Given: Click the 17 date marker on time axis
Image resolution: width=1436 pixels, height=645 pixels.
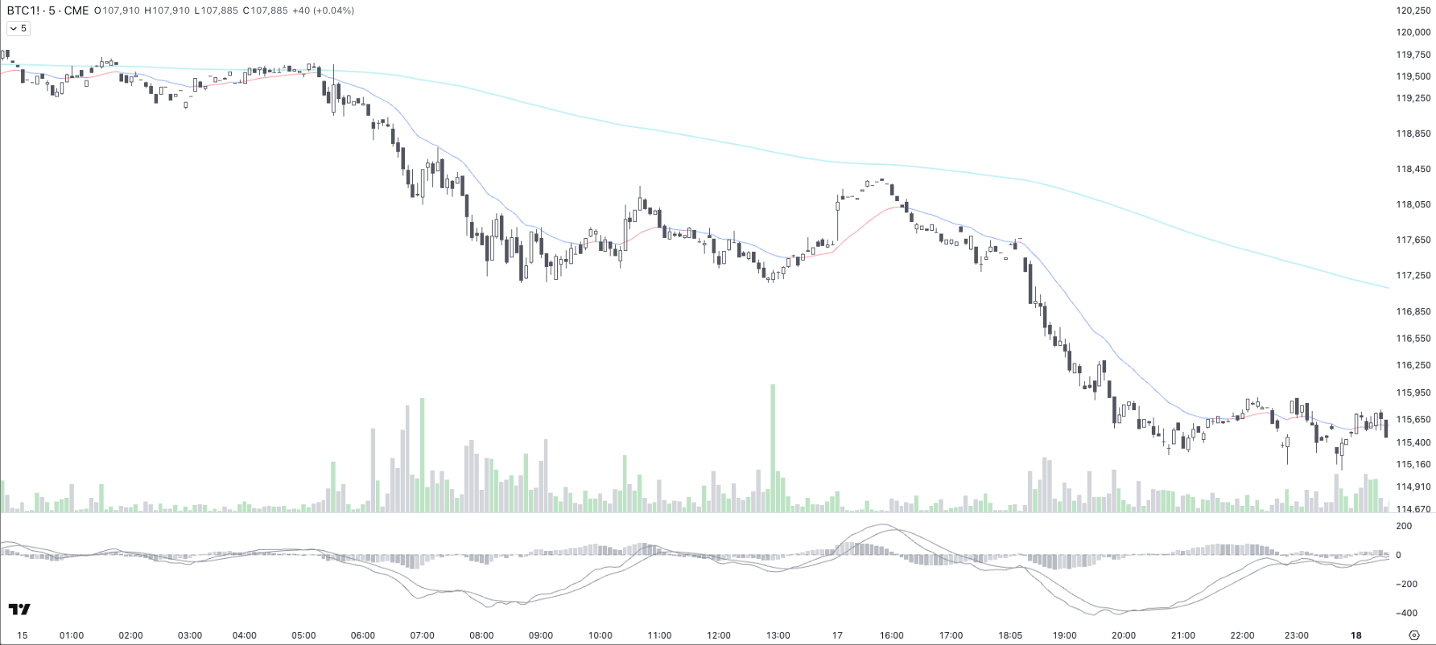Looking at the screenshot, I should point(837,635).
